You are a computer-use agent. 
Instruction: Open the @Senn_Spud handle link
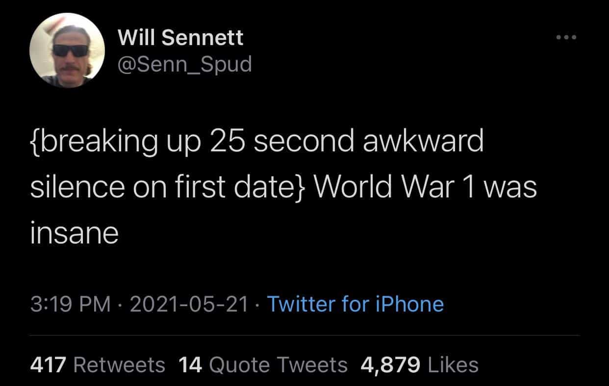(x=184, y=63)
